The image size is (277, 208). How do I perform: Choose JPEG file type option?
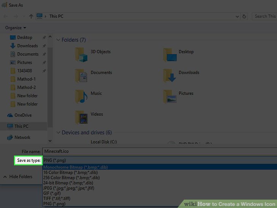coord(160,188)
